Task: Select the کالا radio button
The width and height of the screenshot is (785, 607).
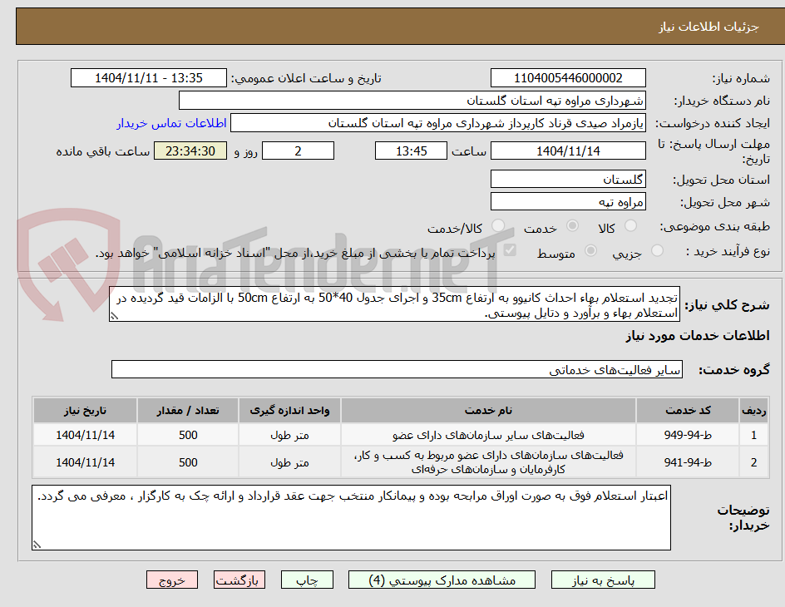Action: coord(631,226)
